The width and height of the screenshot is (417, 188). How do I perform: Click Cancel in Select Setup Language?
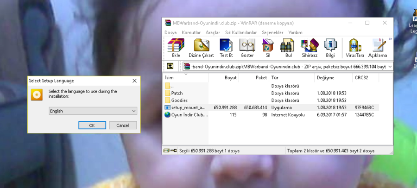[x=123, y=125]
